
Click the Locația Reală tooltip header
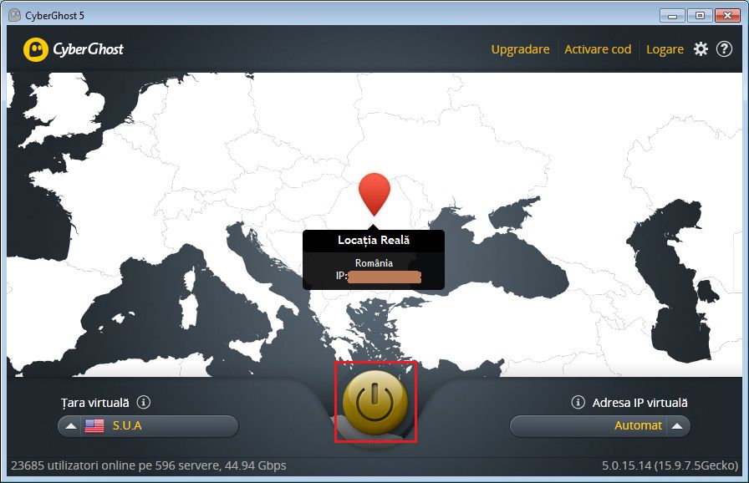pos(374,241)
